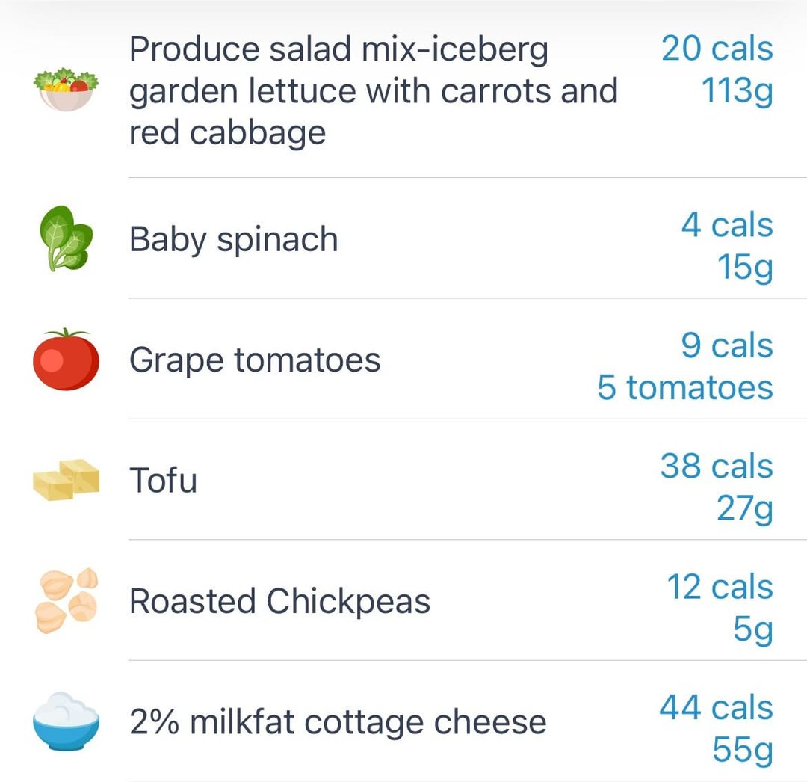Tap the chickpeas icon
Viewport: 807px width, 782px height.
pyautogui.click(x=67, y=600)
